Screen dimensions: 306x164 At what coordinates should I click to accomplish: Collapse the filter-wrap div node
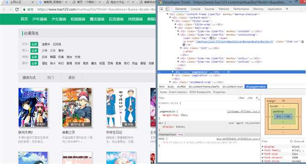[173, 21]
